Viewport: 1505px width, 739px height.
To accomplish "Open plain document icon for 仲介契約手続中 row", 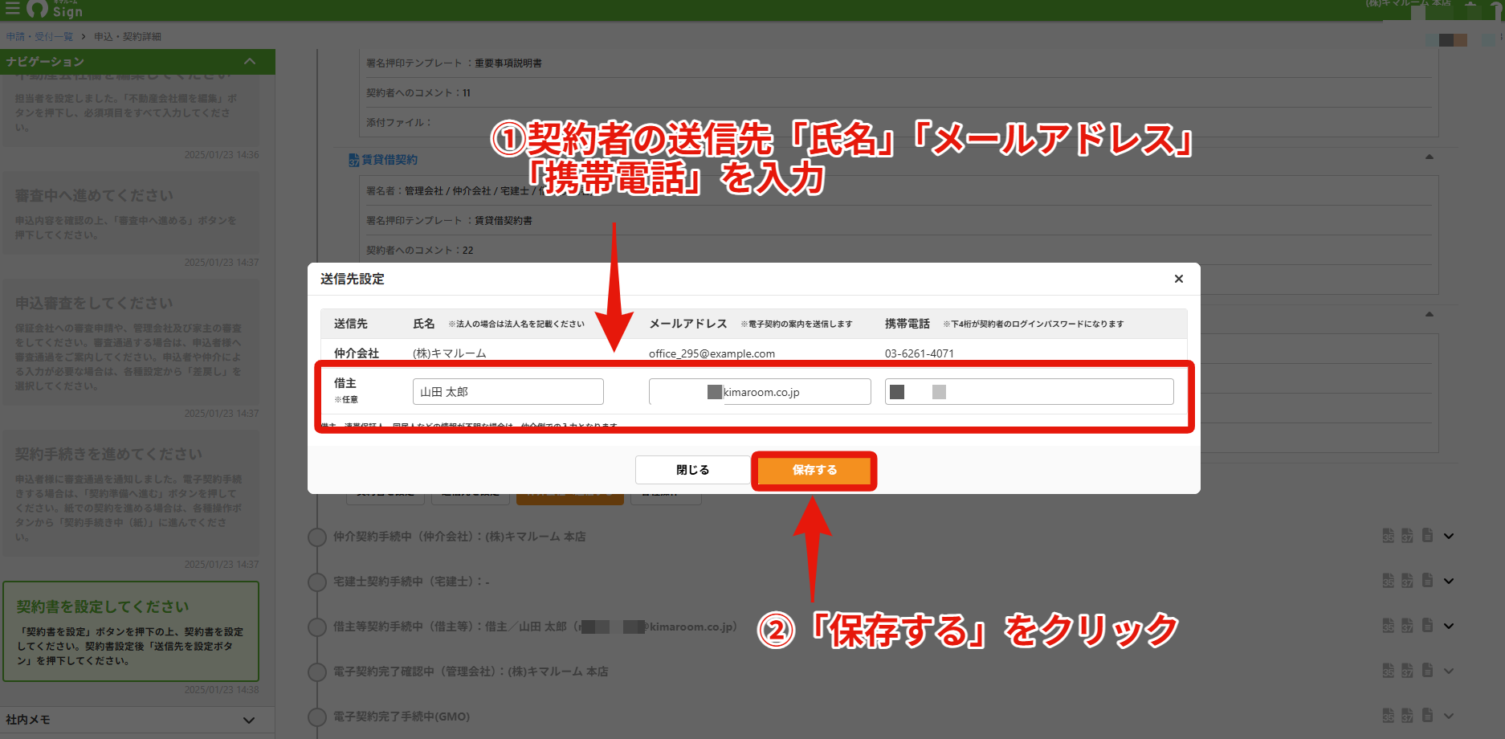I will 1427,535.
